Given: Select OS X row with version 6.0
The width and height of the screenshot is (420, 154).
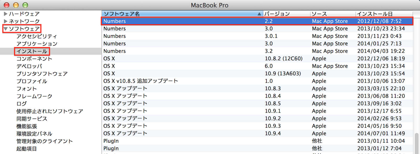Looking at the screenshot, I should click(257, 66).
